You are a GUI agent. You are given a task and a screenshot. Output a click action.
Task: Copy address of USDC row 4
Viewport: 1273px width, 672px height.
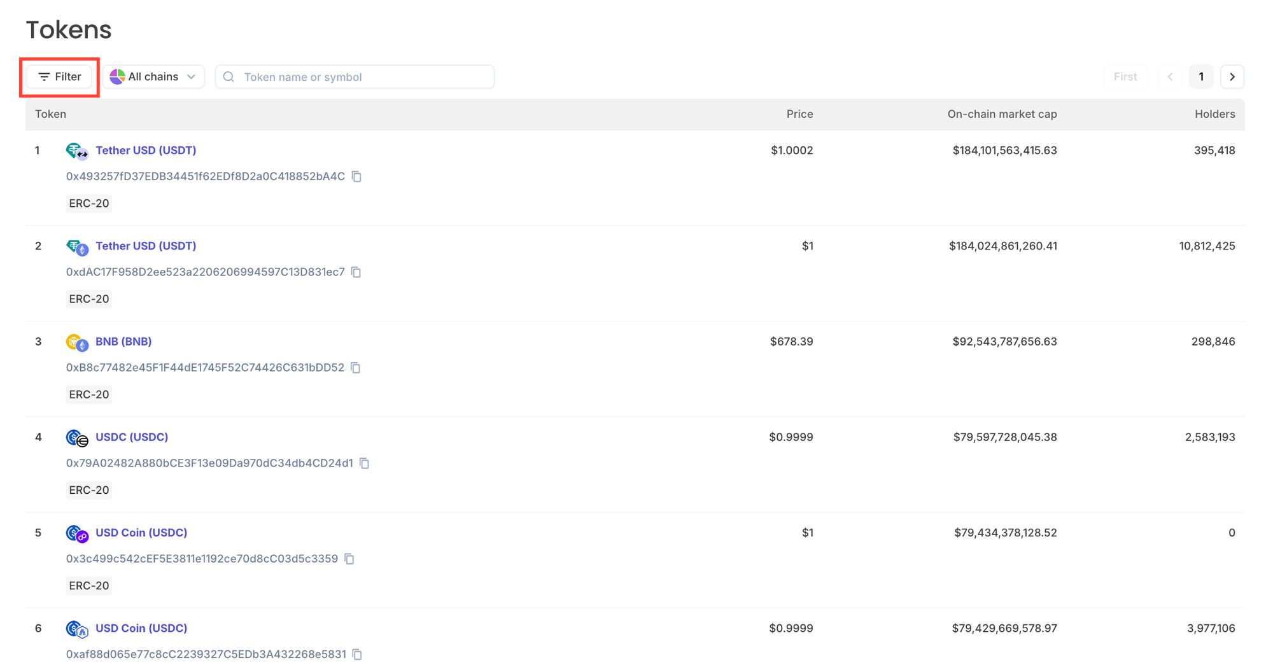coord(365,463)
